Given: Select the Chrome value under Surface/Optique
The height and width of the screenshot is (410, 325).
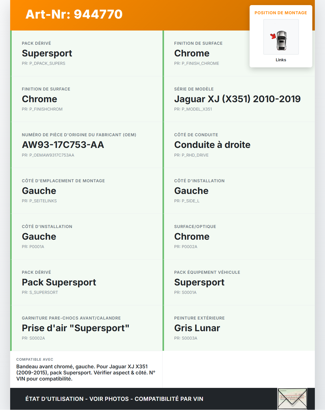Looking at the screenshot, I should [x=192, y=237].
